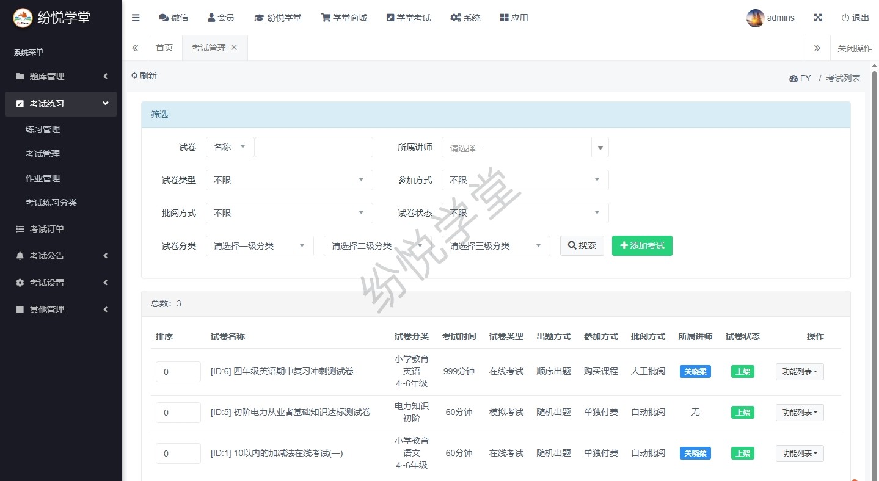This screenshot has height=481, width=879.
Task: Click the 退出 logout power icon
Action: 845,18
